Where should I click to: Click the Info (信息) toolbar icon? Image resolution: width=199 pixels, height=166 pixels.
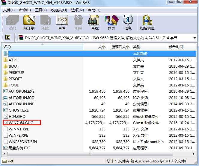click(128, 22)
